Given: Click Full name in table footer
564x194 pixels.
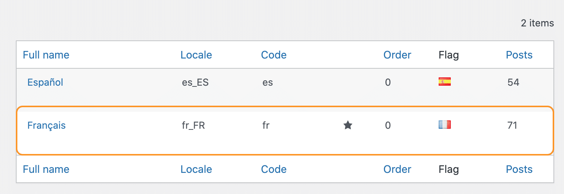Looking at the screenshot, I should point(46,169).
